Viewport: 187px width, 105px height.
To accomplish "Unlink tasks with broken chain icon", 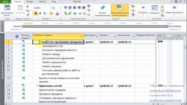I will [84, 13].
